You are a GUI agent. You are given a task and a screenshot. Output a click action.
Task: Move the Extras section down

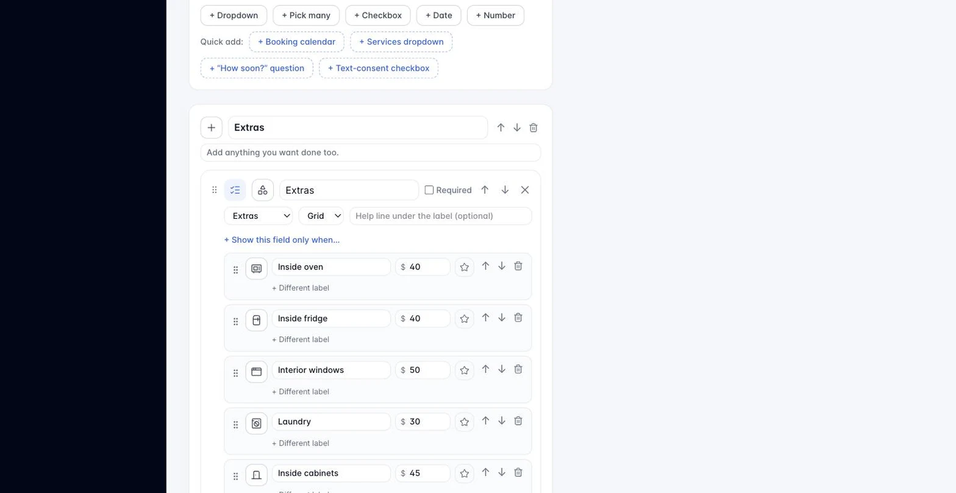tap(517, 127)
